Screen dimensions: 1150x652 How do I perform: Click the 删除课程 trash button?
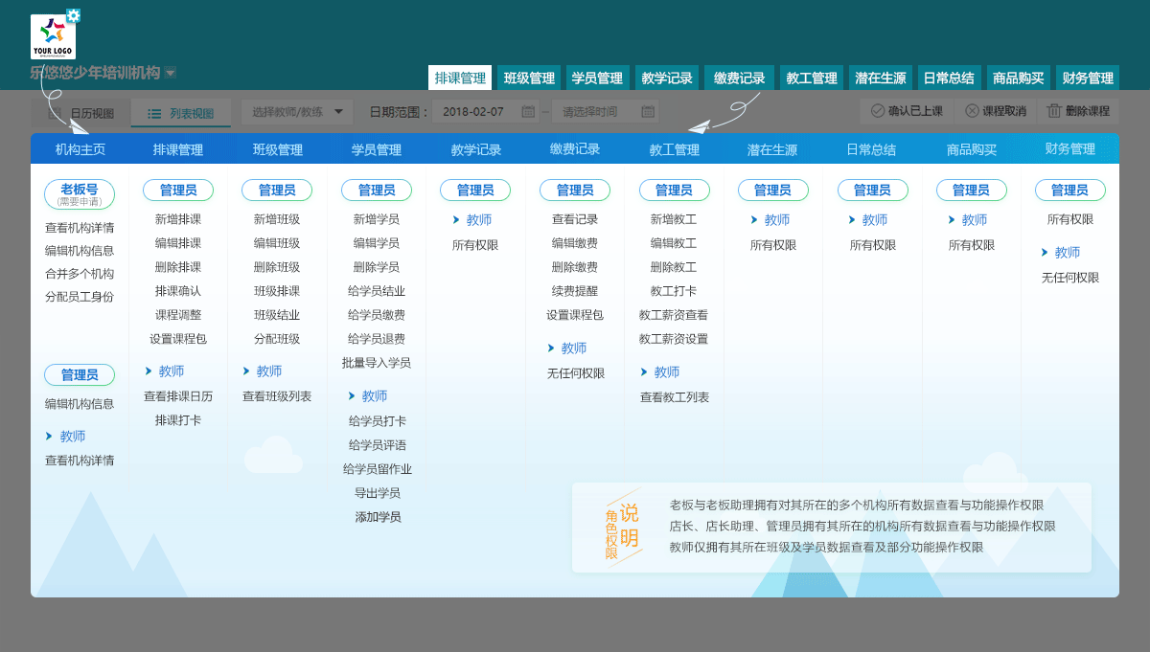click(1078, 111)
